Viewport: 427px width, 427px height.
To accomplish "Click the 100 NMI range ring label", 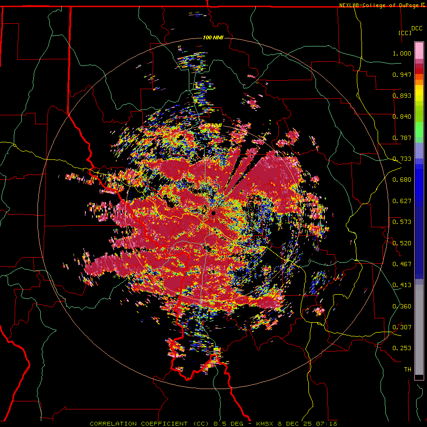I will (x=213, y=37).
